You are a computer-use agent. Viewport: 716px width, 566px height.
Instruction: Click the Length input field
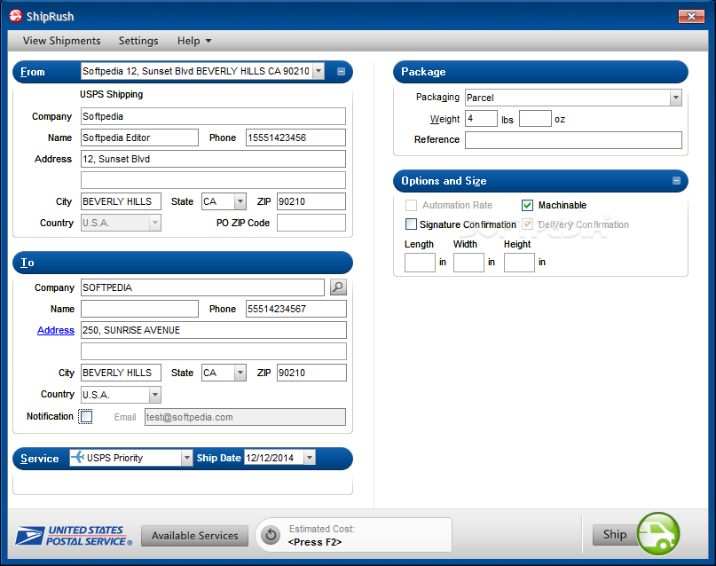coord(420,263)
